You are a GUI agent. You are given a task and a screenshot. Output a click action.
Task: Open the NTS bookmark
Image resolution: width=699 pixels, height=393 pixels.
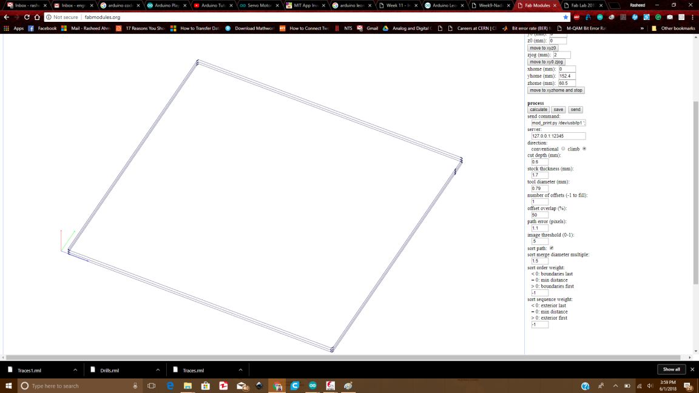[x=343, y=28]
